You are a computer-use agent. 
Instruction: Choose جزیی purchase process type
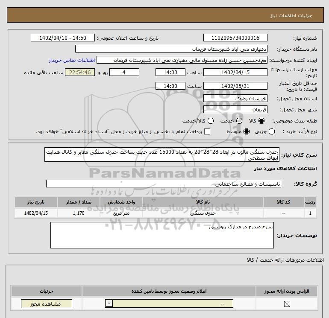pos(272,131)
